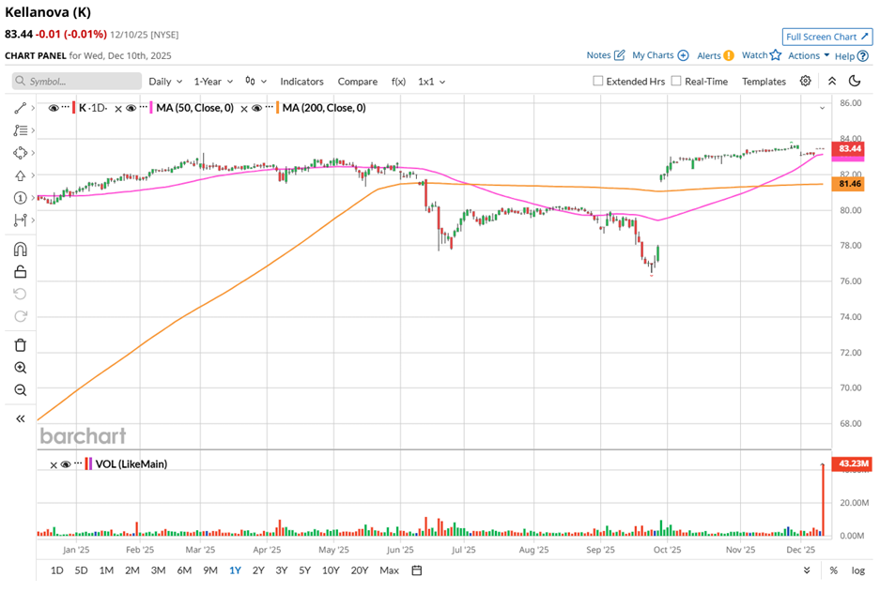Viewport: 880px width, 592px height.
Task: Check the Real-Time checkbox
Action: (677, 82)
